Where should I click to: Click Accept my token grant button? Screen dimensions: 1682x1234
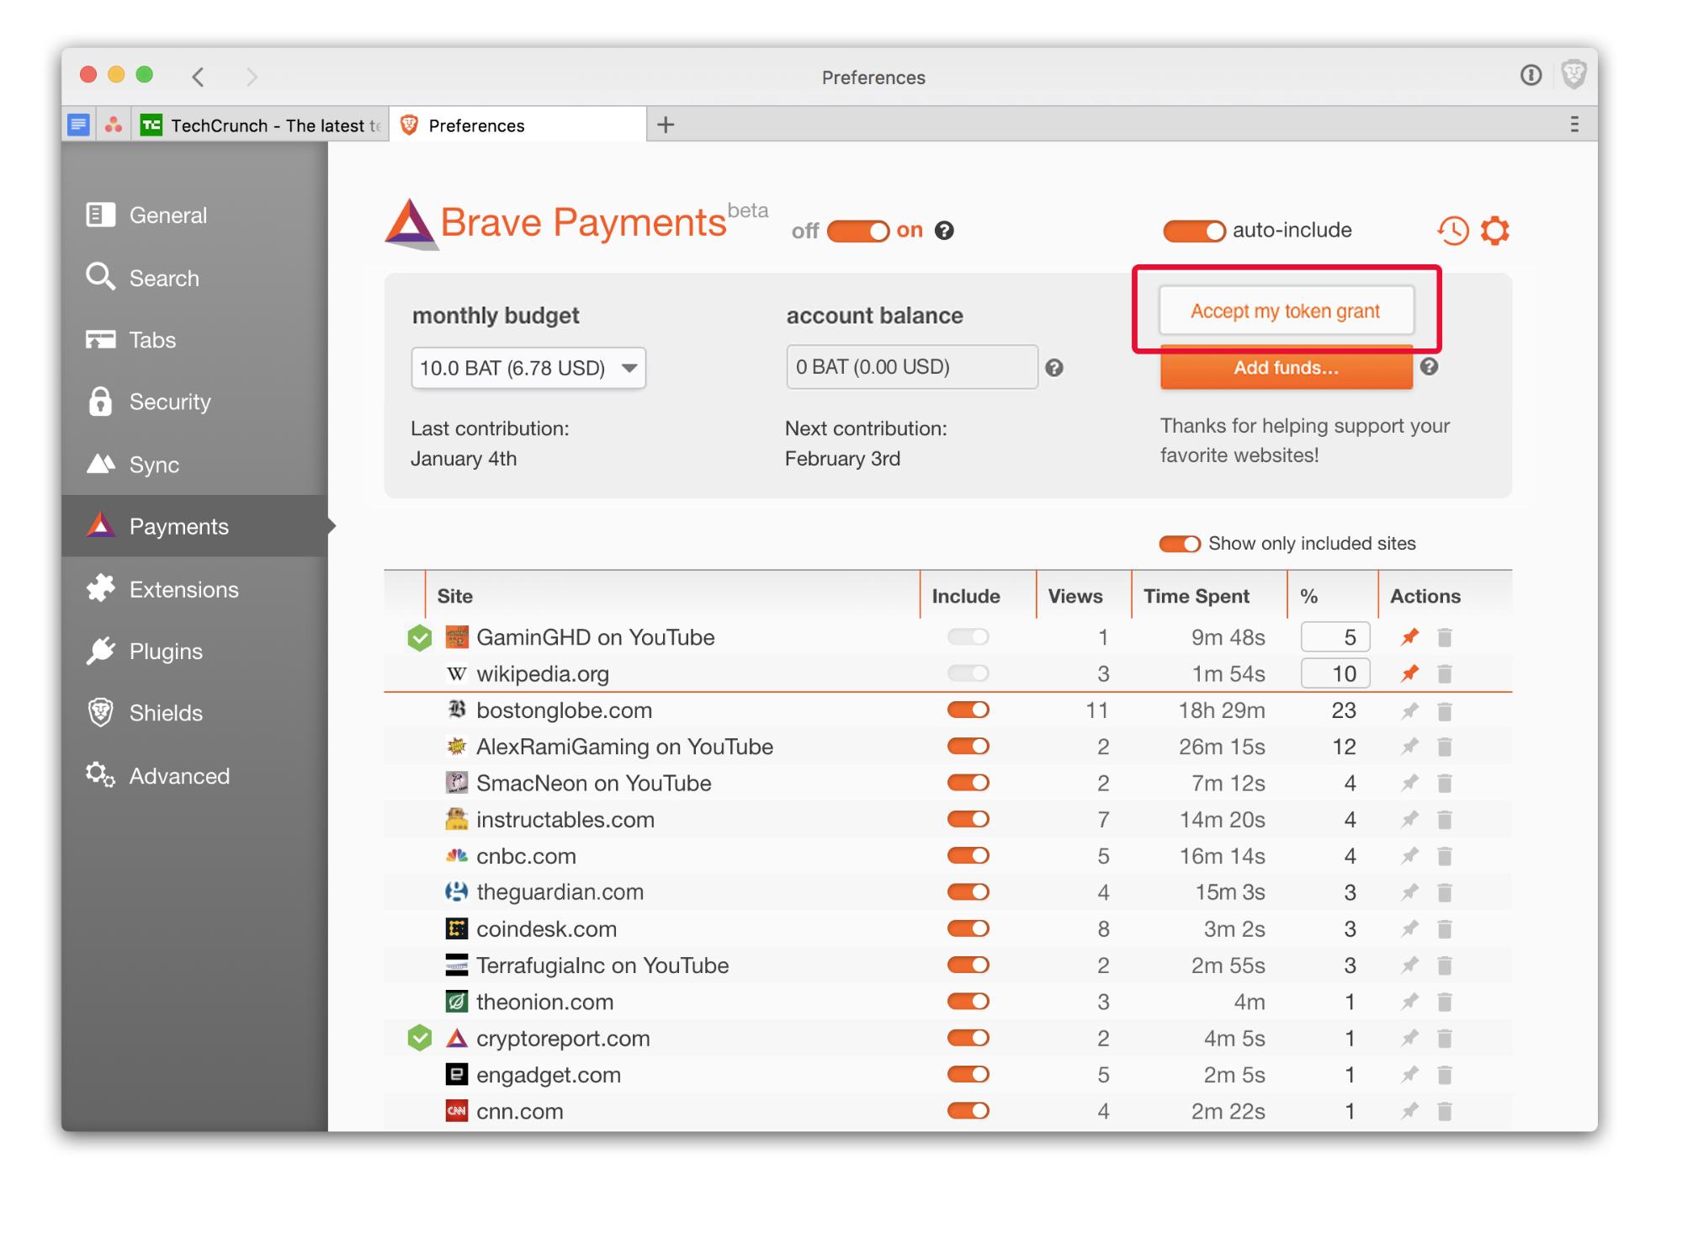pos(1286,311)
